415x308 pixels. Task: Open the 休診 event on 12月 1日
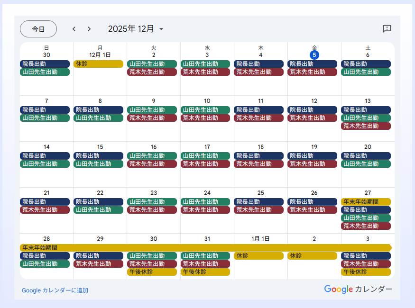click(98, 64)
